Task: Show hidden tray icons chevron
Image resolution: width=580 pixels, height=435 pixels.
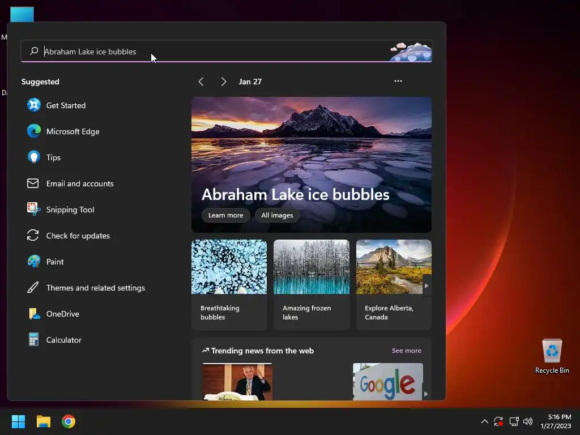Action: click(x=485, y=421)
